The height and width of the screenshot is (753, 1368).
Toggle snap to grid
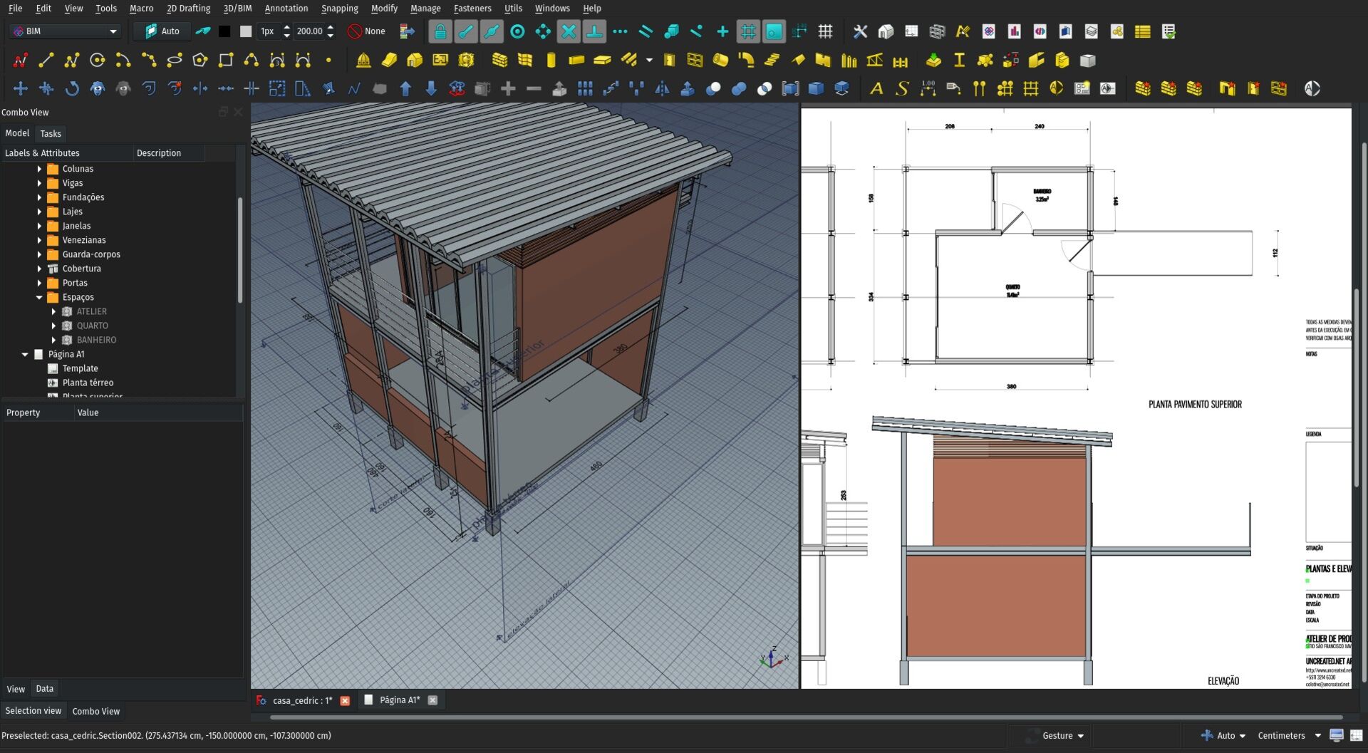click(x=748, y=31)
